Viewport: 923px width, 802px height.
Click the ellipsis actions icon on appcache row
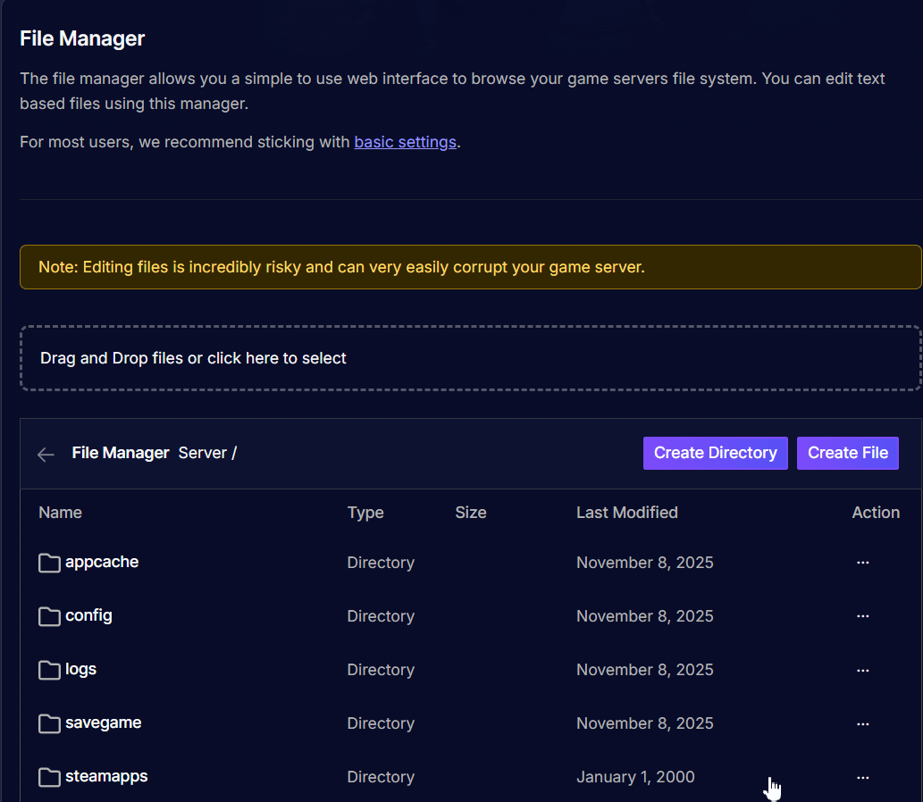tap(862, 562)
